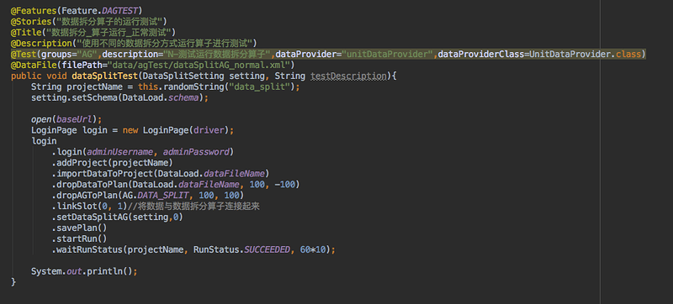Viewport: 673px width, 304px height.
Task: Click the unitDataProvider string value
Action: [x=389, y=55]
